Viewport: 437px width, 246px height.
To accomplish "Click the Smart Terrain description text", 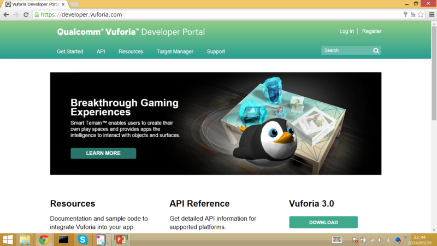I will tap(125, 129).
